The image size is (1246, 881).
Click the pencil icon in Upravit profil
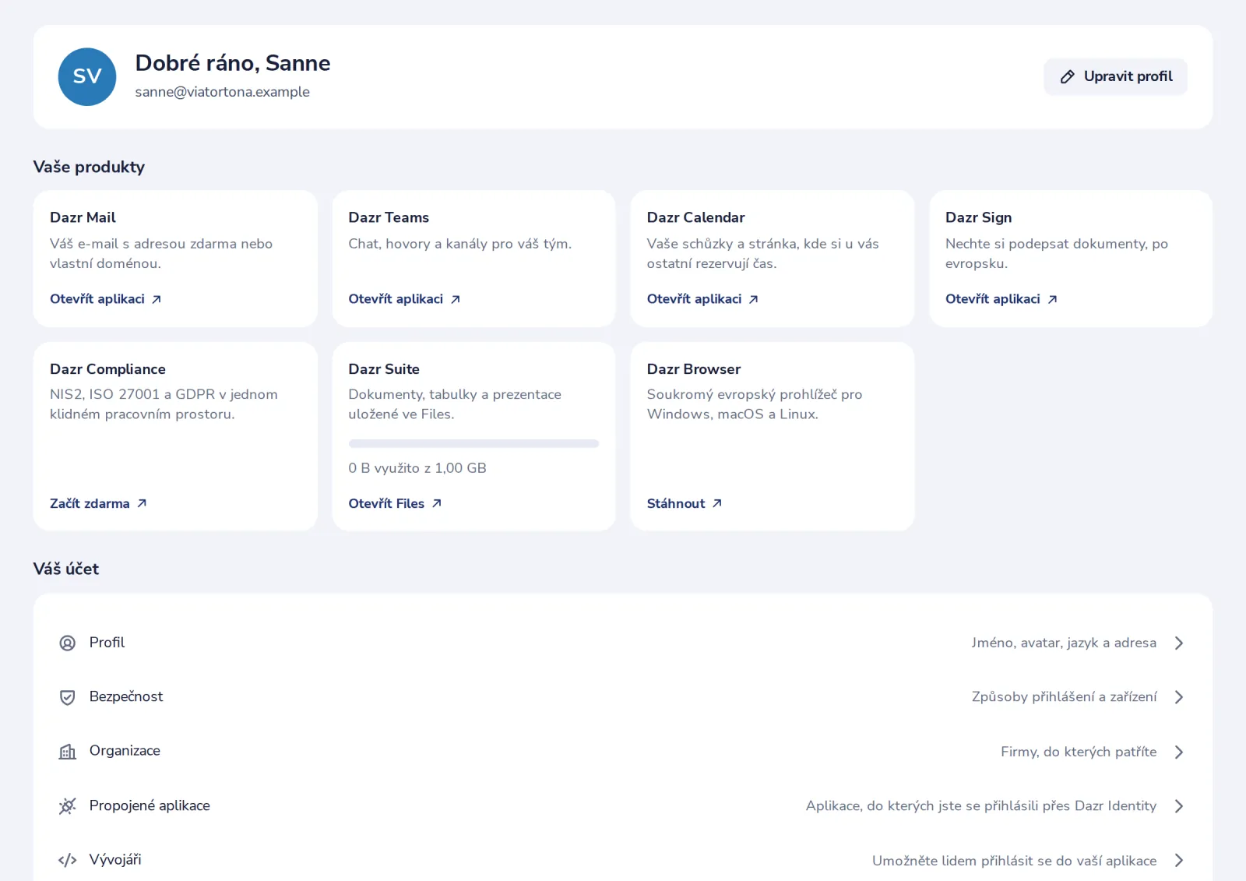(1068, 76)
